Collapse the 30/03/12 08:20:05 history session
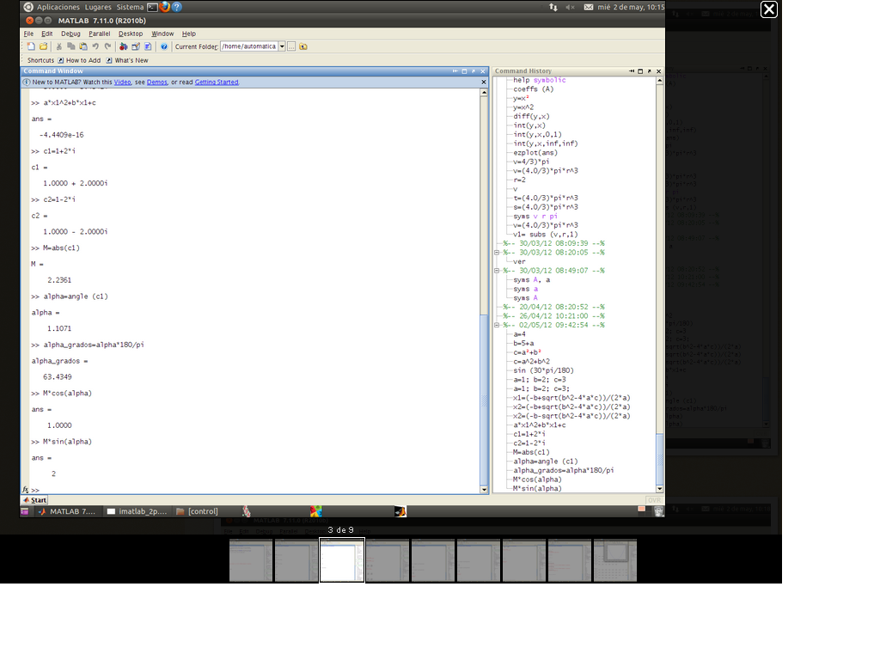880x660 pixels. pos(497,253)
